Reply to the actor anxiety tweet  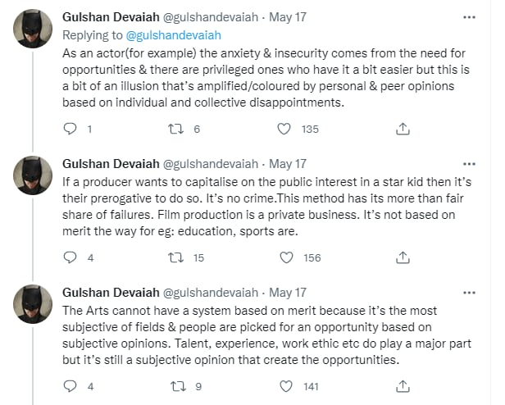coord(70,129)
